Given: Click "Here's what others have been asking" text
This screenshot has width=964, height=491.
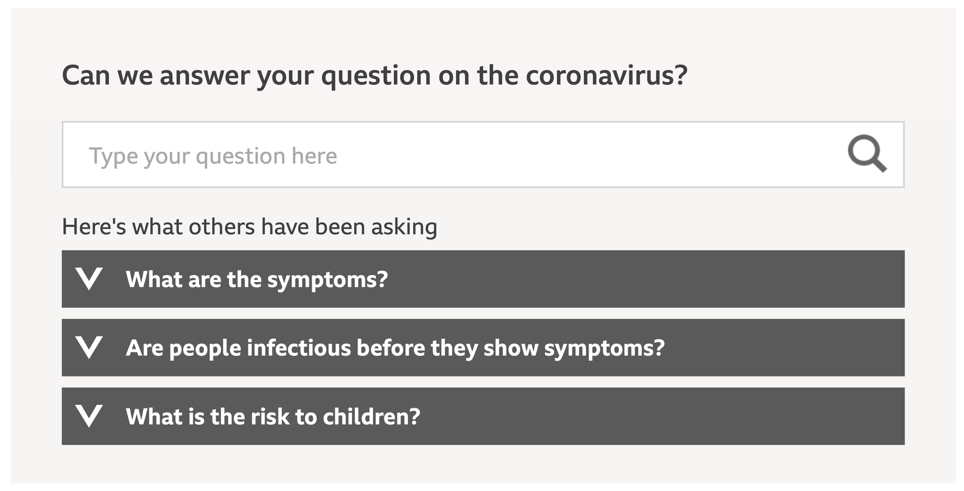Looking at the screenshot, I should point(249,226).
